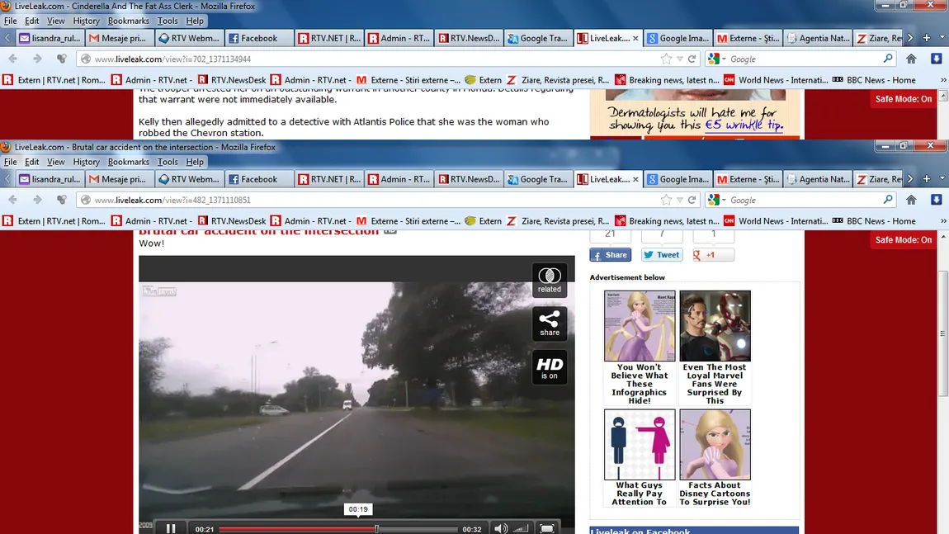Switch to Google Images tab in front window
This screenshot has height=534, width=949.
(x=678, y=179)
